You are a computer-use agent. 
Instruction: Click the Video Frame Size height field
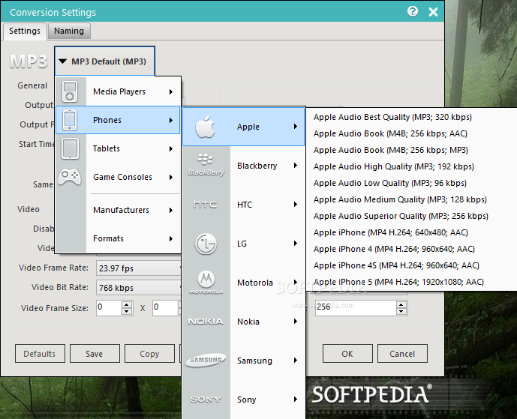[167, 308]
